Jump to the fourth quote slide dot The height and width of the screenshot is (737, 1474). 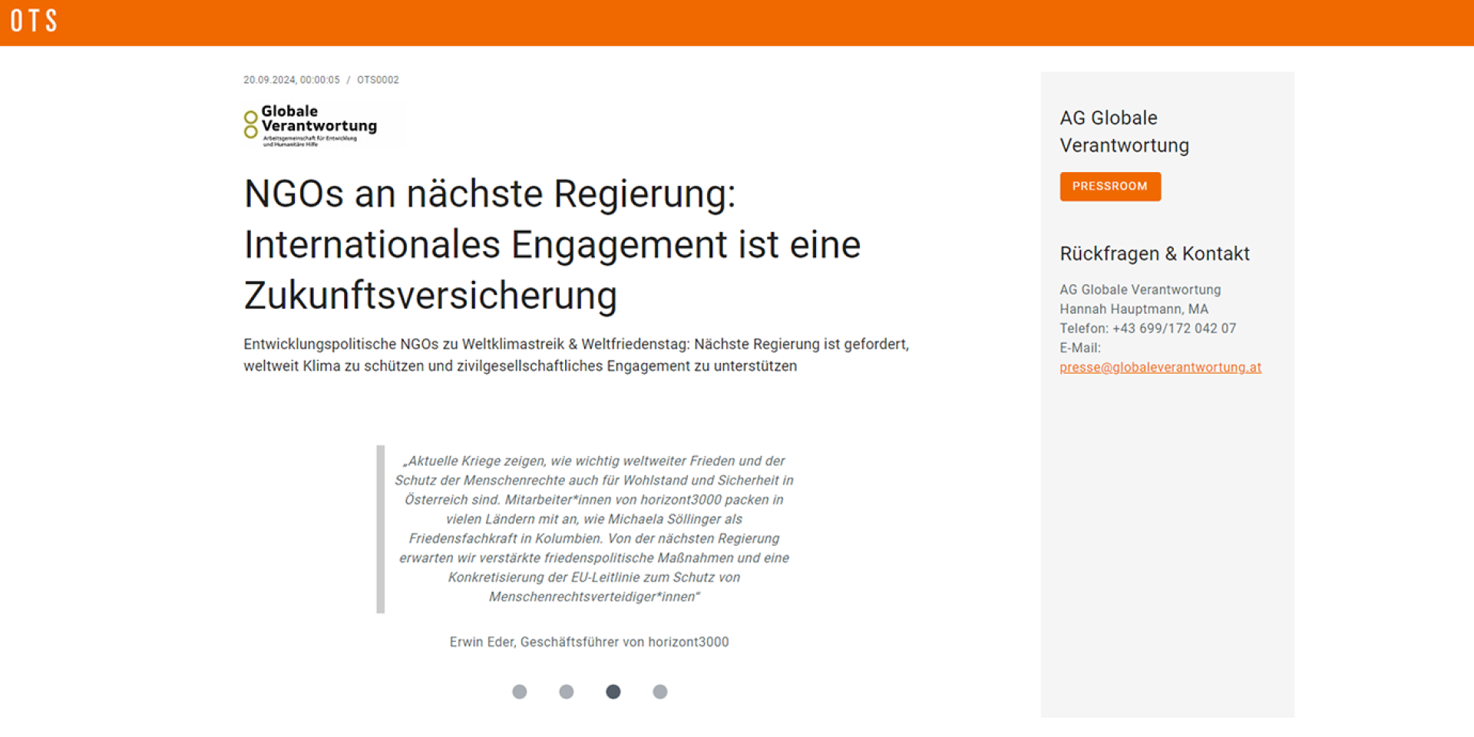pos(660,692)
